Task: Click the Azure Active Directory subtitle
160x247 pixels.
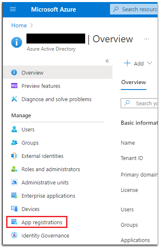Action: pos(51,49)
